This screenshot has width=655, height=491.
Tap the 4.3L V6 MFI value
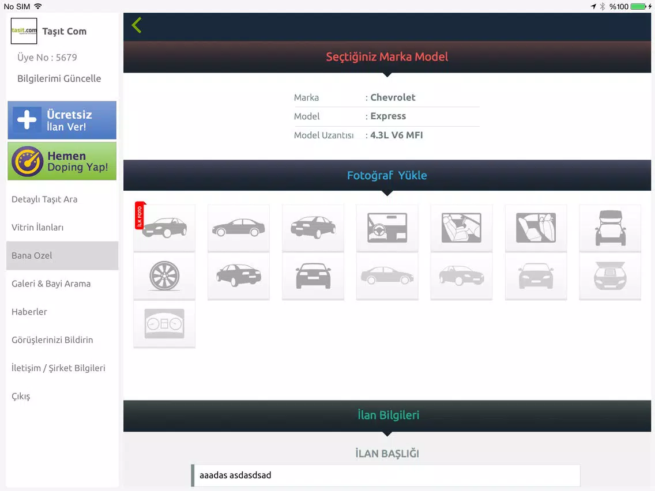pyautogui.click(x=397, y=135)
